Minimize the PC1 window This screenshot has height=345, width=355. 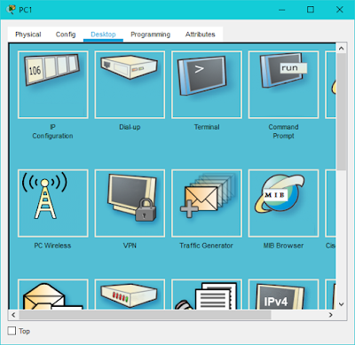click(x=282, y=10)
